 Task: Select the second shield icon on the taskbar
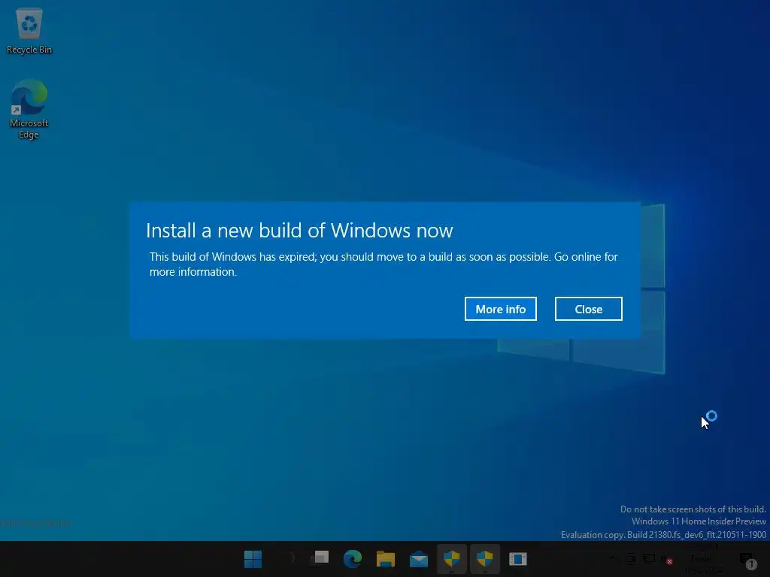coord(485,559)
